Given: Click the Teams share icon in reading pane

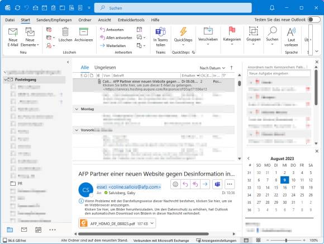Looking at the screenshot, I should 217,184.
